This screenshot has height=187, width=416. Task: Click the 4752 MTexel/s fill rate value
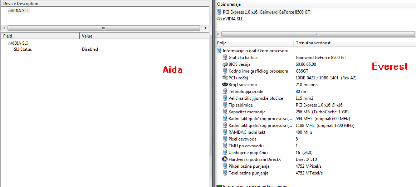pos(309,173)
